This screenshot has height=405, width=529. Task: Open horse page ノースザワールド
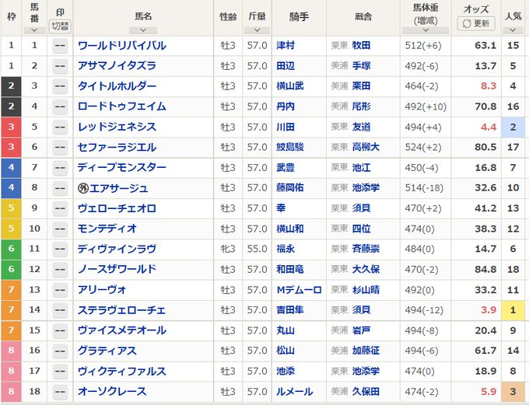click(x=117, y=269)
